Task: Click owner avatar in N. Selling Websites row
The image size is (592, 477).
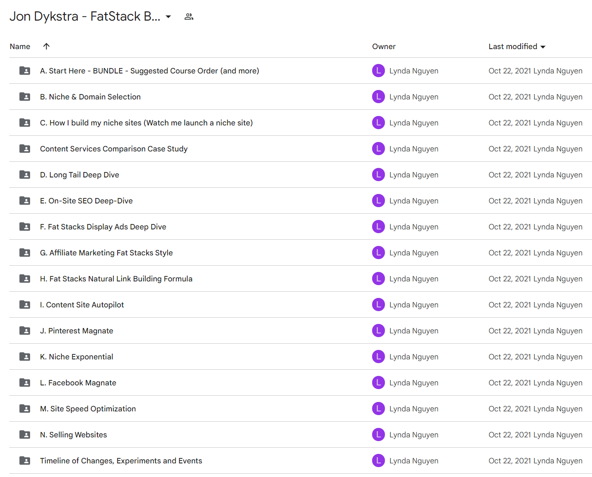Action: point(378,434)
